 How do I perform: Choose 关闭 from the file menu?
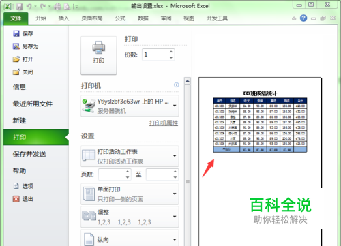click(23, 72)
